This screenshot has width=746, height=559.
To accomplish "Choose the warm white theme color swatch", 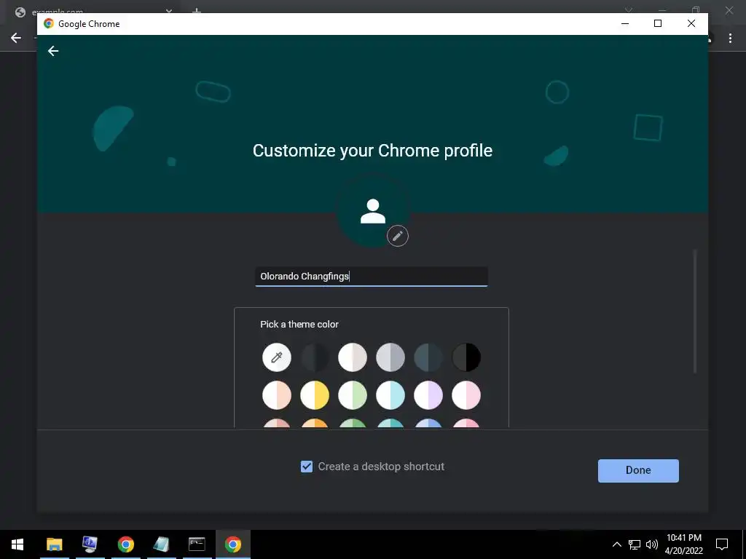I will pos(353,357).
